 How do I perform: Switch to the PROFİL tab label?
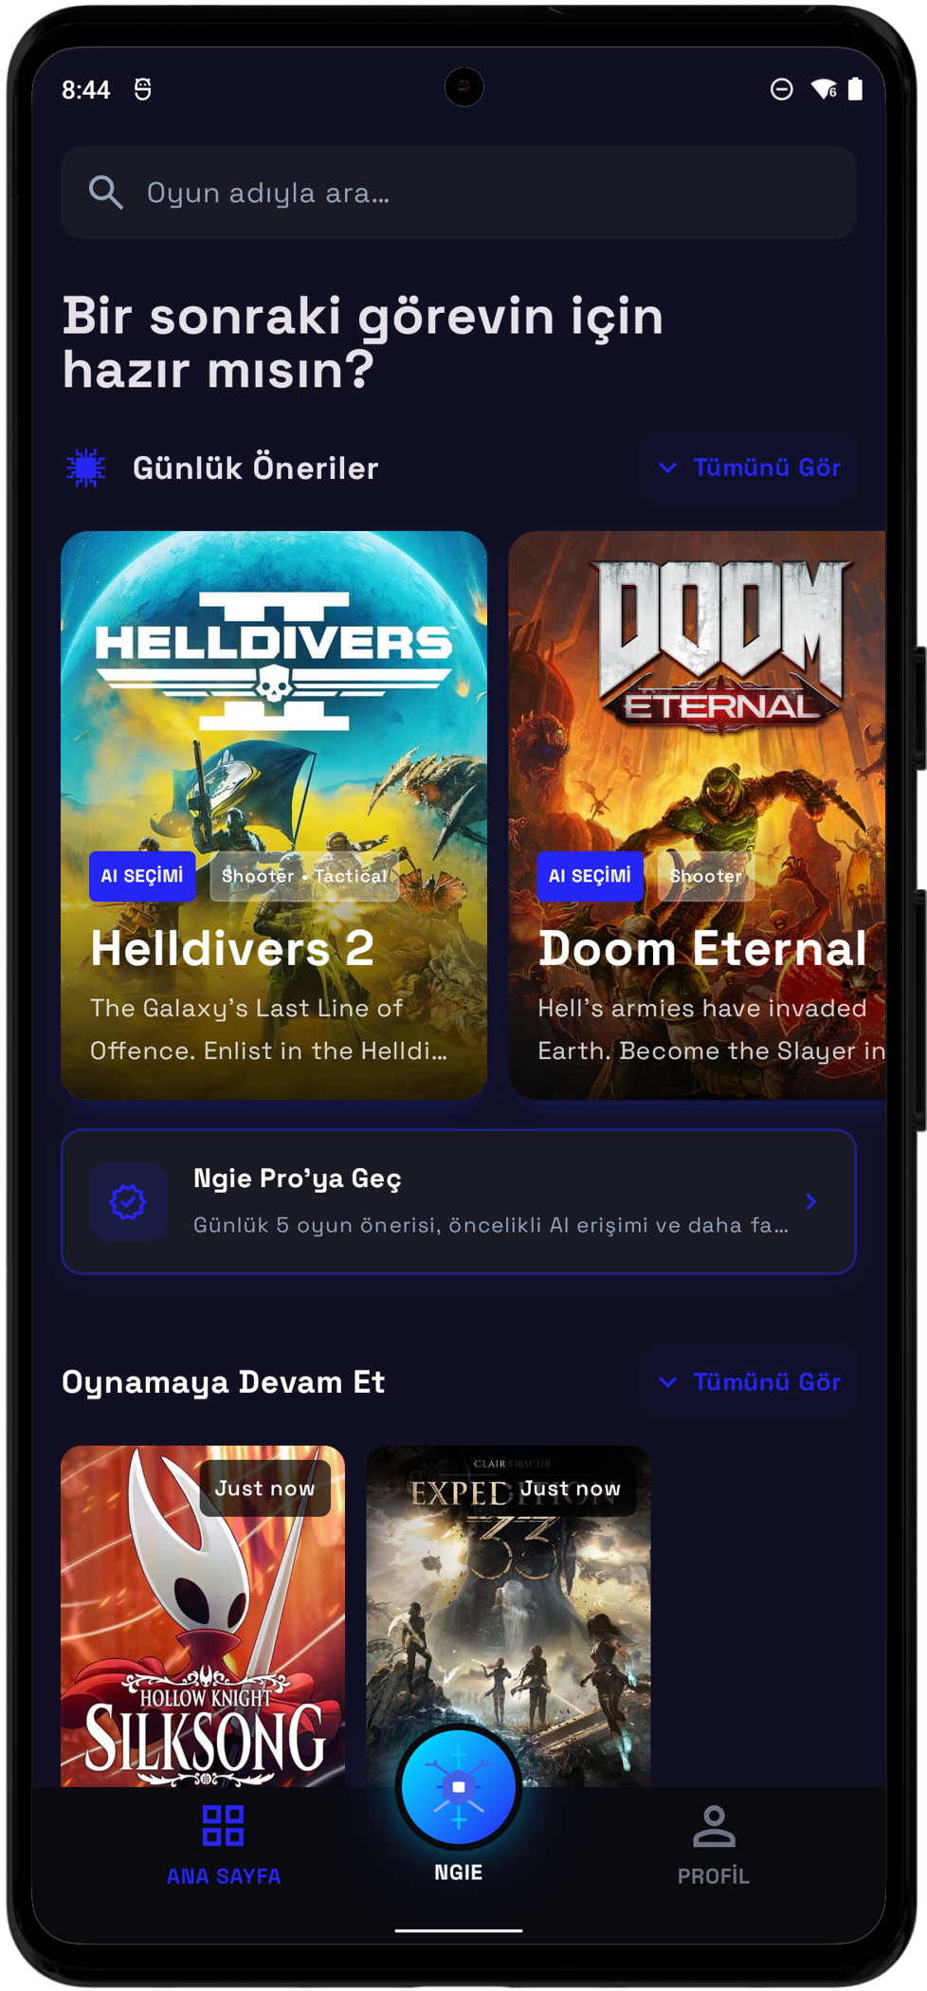click(x=714, y=1876)
